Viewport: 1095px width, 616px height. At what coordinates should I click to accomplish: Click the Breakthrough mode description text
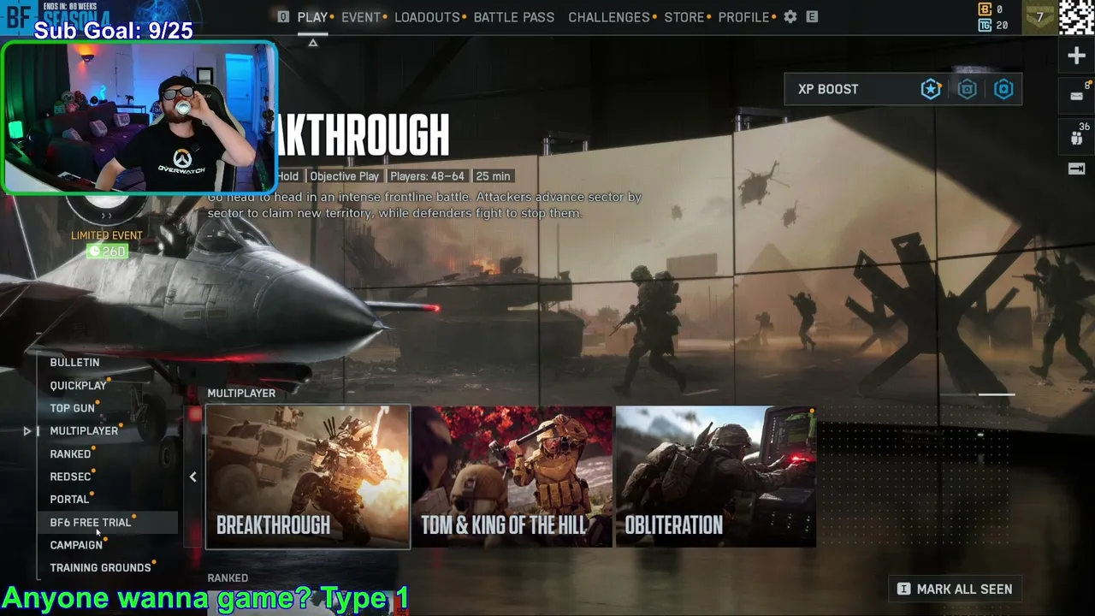pyautogui.click(x=424, y=205)
